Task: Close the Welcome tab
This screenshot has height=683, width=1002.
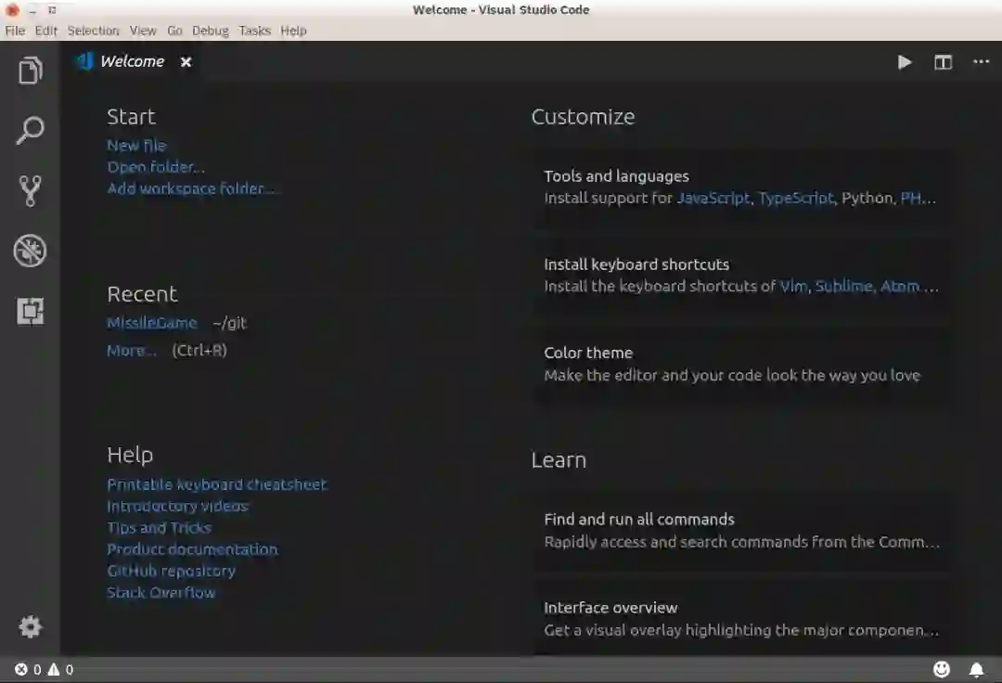Action: [x=186, y=62]
